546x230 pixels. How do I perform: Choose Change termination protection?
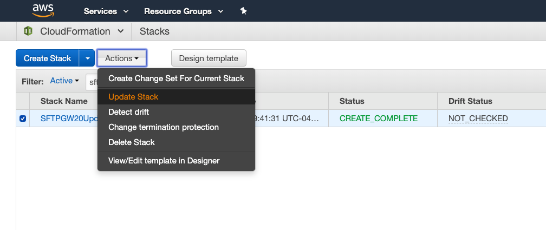click(x=164, y=127)
